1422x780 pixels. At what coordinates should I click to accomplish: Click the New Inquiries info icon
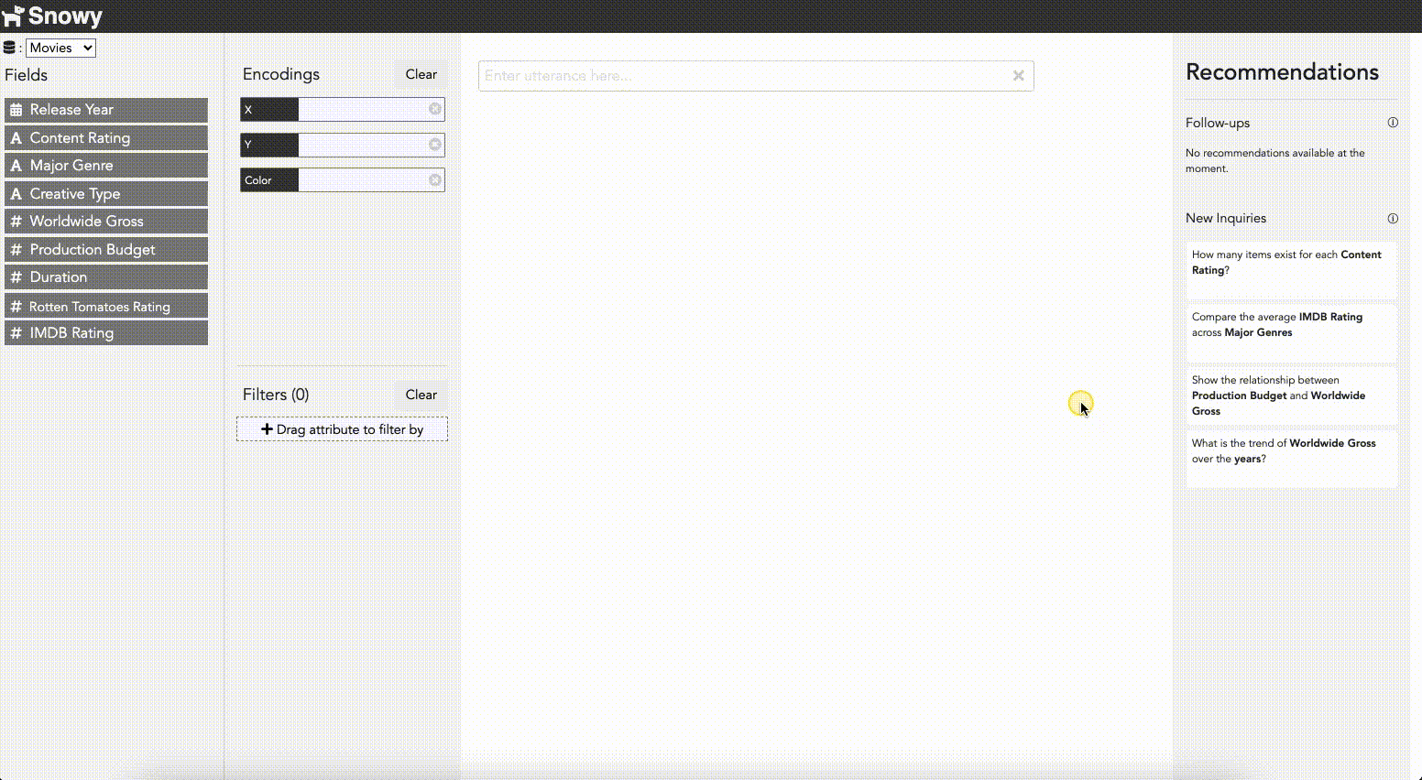click(x=1393, y=218)
